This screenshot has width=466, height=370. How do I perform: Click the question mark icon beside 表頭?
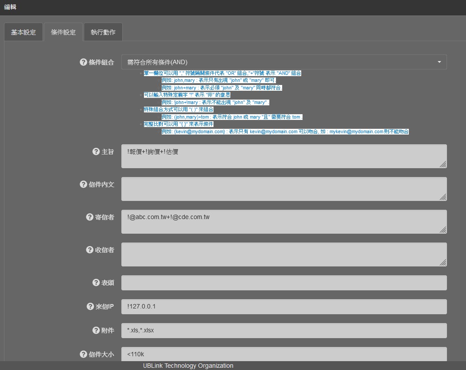pos(96,283)
